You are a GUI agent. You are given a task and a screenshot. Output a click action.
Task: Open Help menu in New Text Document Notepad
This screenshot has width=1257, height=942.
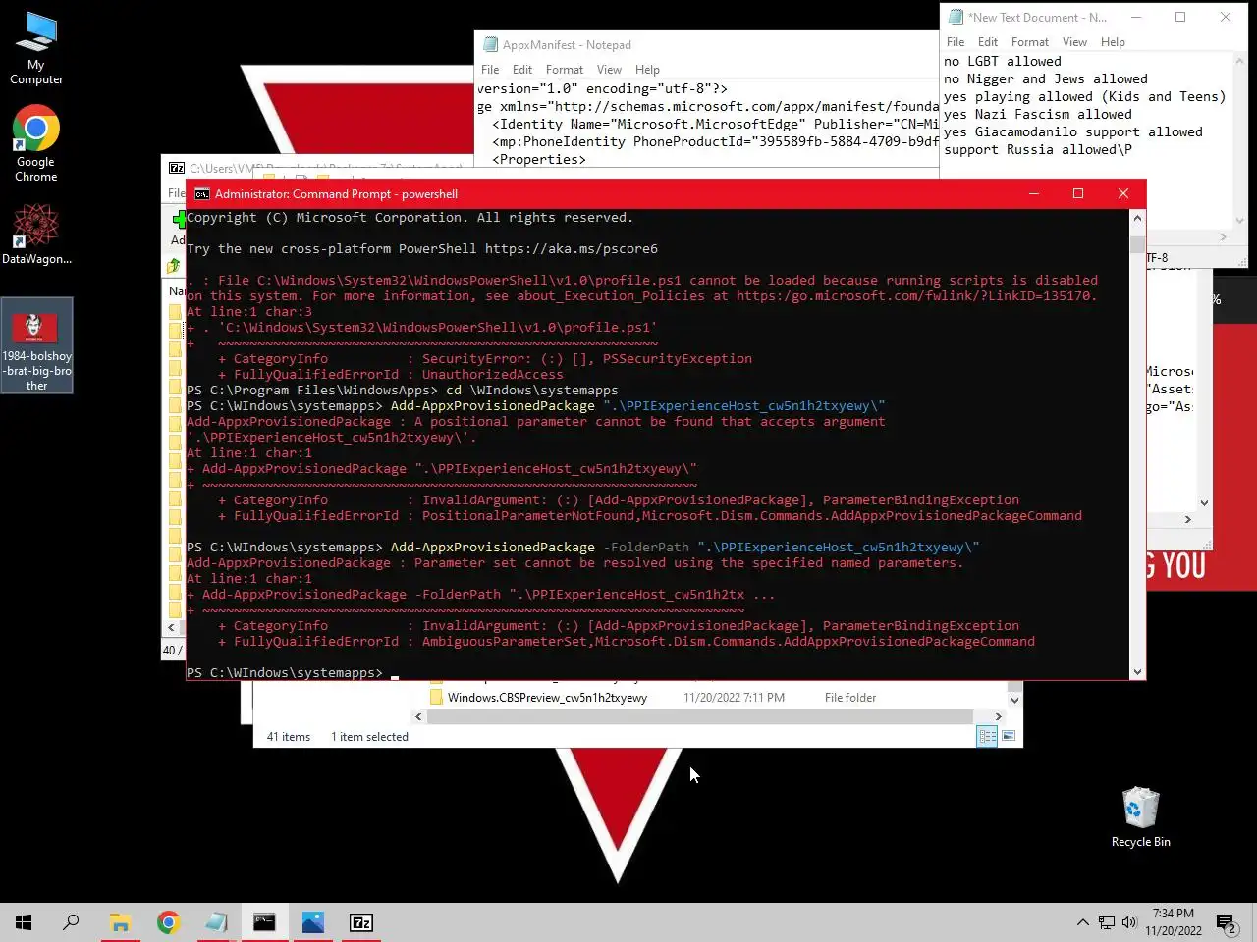(1113, 42)
